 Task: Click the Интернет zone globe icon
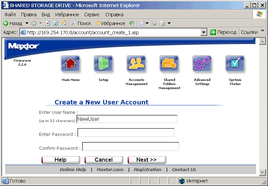click(182, 181)
